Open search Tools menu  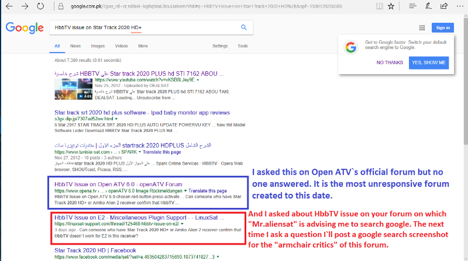pyautogui.click(x=243, y=46)
